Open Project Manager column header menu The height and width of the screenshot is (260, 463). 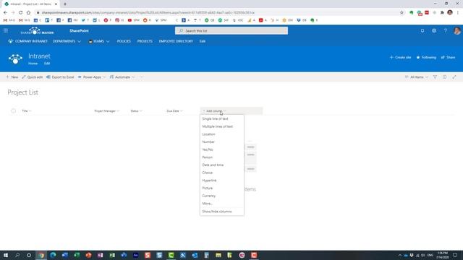106,110
